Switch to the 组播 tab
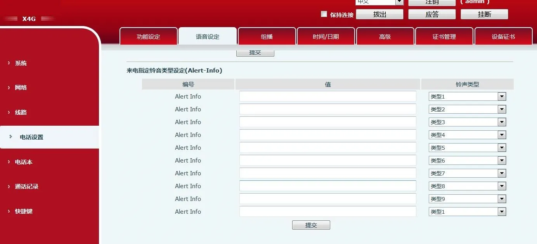This screenshot has height=244, width=537. 267,36
